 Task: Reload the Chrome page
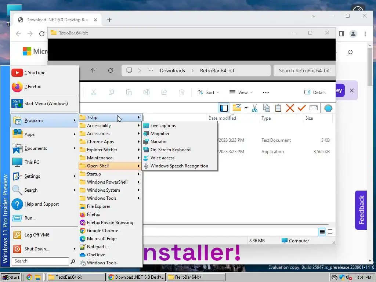click(42, 34)
